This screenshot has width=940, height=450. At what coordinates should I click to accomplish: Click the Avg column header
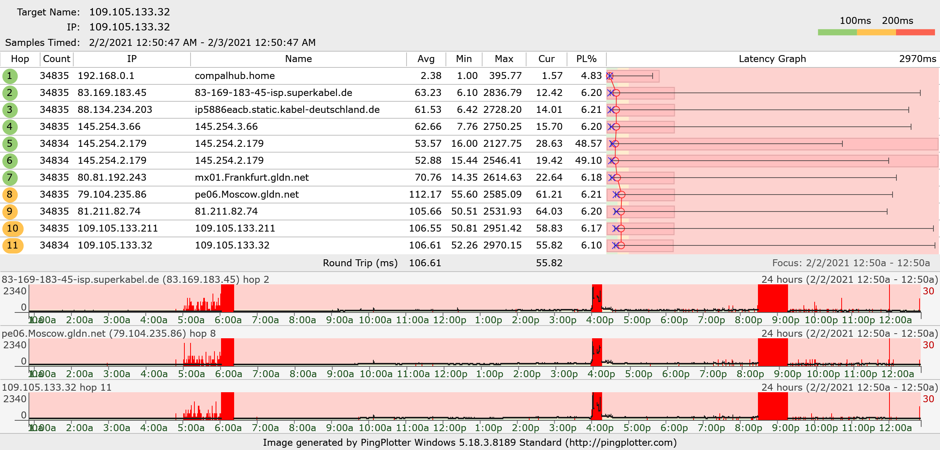coord(426,59)
